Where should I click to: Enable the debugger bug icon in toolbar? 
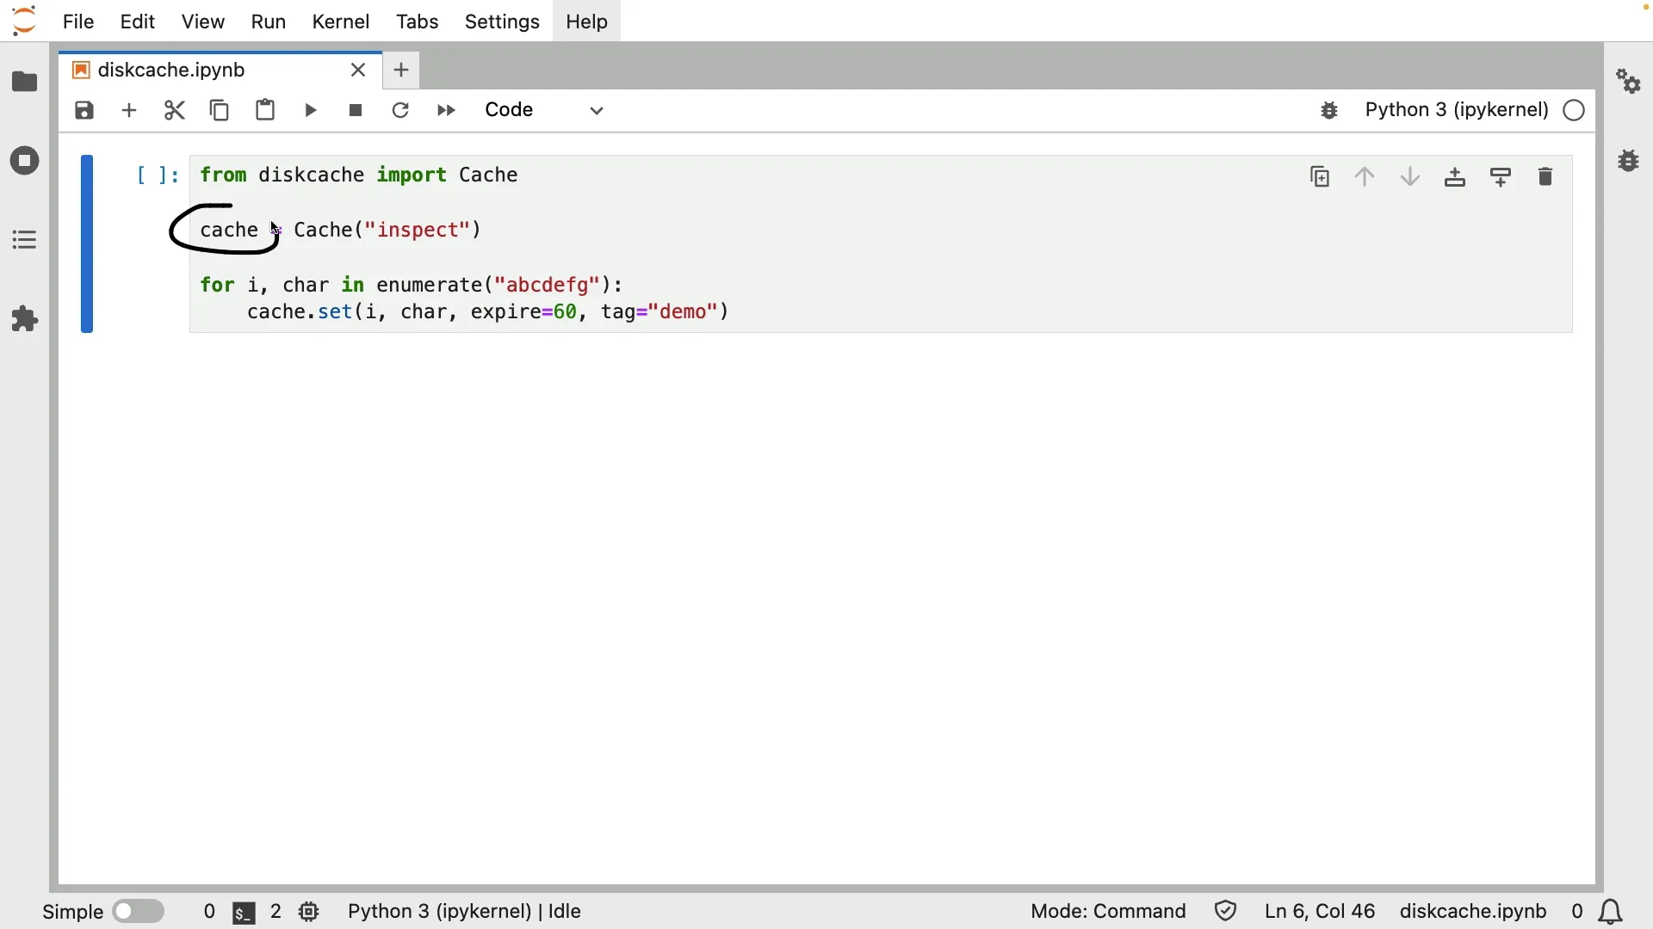[x=1330, y=111]
